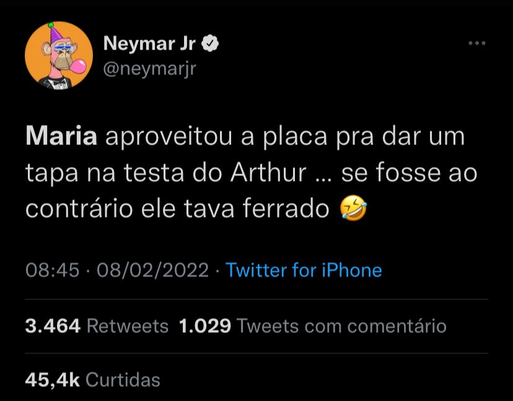The width and height of the screenshot is (513, 401).
Task: Open the 1.029 Tweets com comentário list
Action: pyautogui.click(x=312, y=326)
